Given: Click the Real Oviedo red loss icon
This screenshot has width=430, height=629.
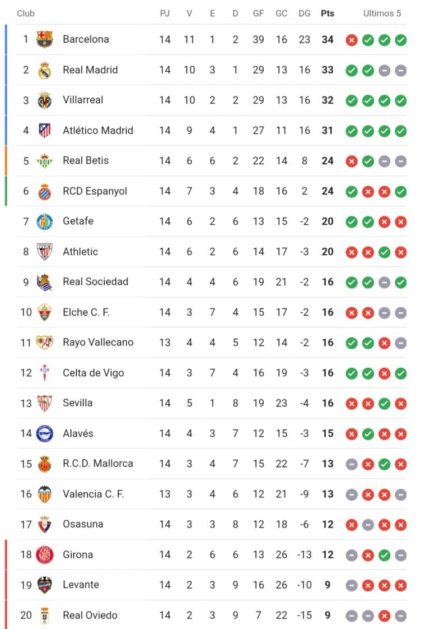Looking at the screenshot, I should click(384, 616).
